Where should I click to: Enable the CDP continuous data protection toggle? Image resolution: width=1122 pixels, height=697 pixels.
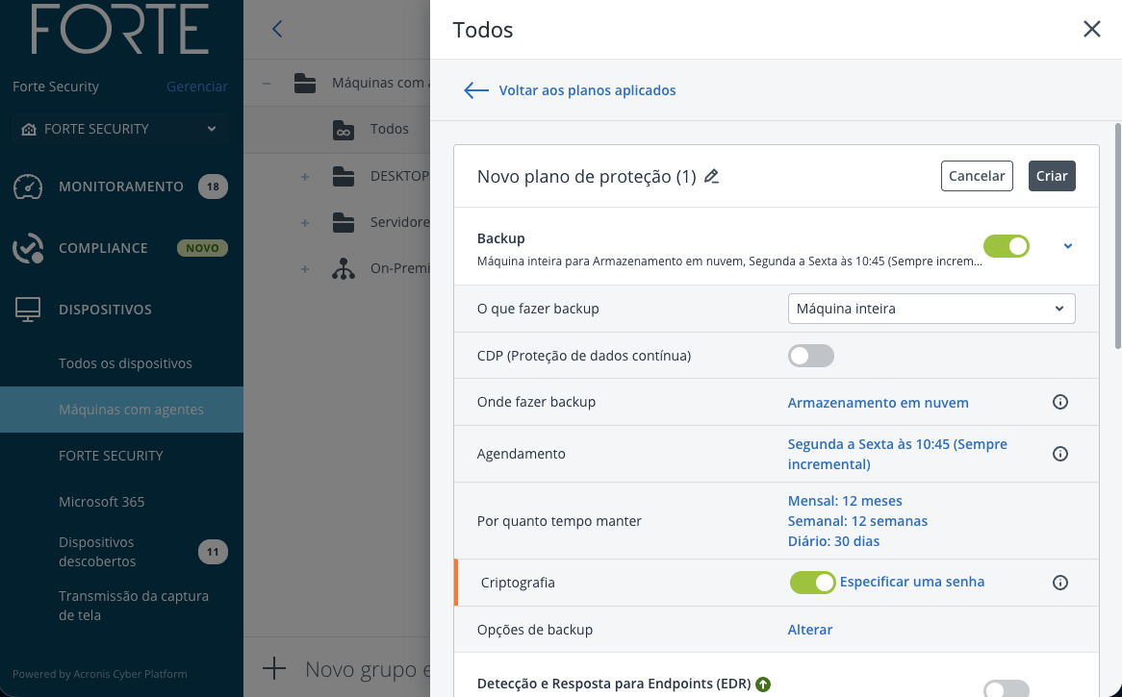[811, 356]
